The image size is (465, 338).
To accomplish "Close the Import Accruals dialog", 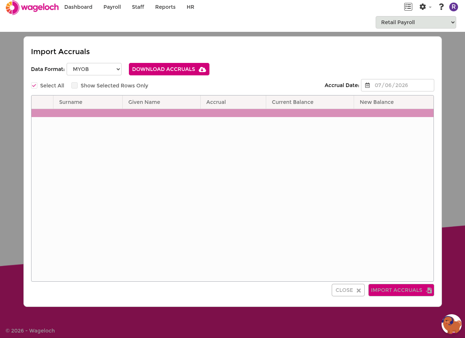I will [x=348, y=290].
